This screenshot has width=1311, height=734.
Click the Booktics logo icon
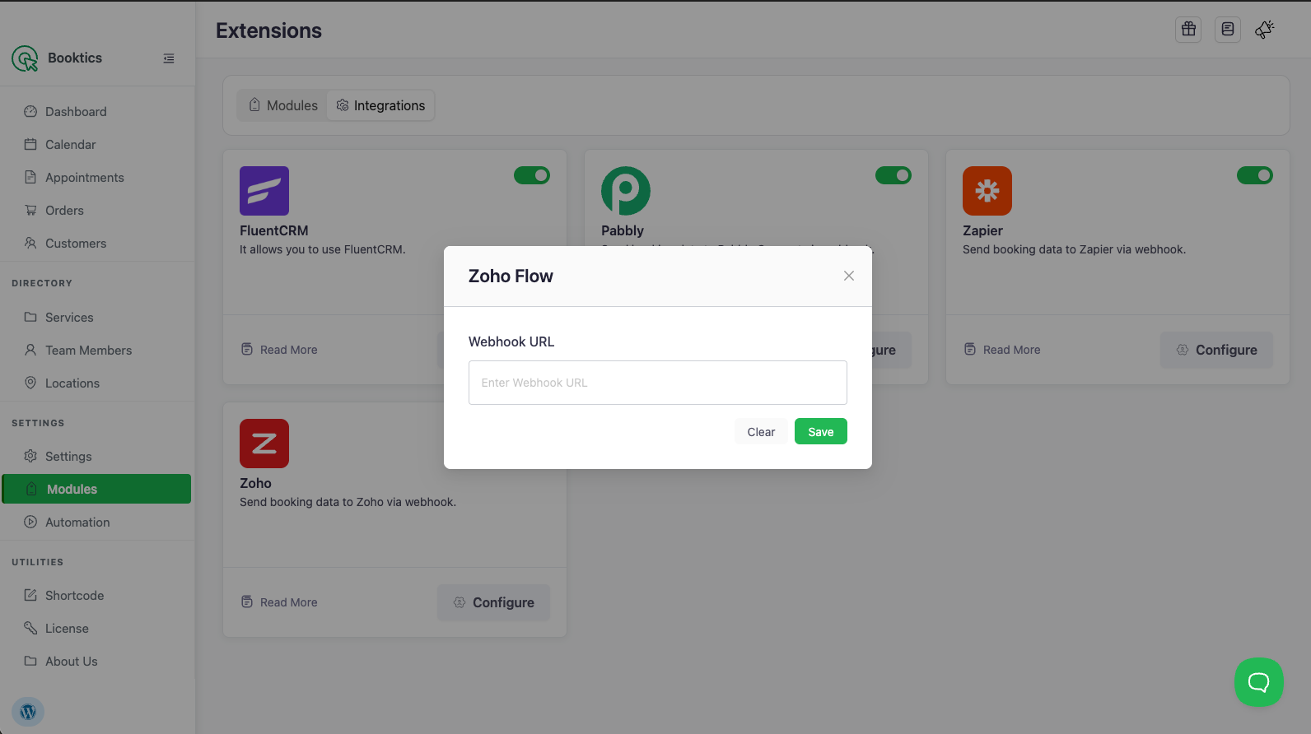pos(25,58)
